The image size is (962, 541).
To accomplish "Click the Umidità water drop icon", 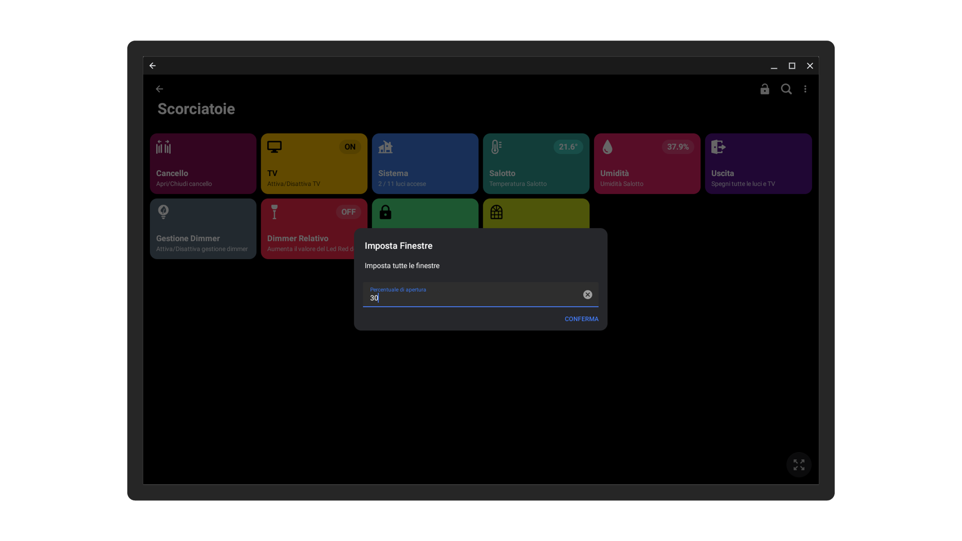I will coord(608,147).
